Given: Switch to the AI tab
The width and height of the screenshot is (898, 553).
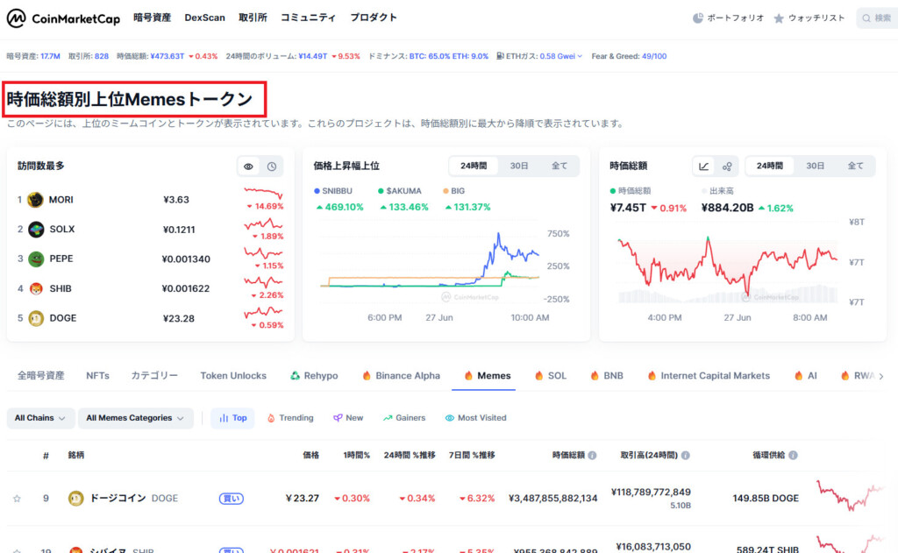Looking at the screenshot, I should point(806,376).
